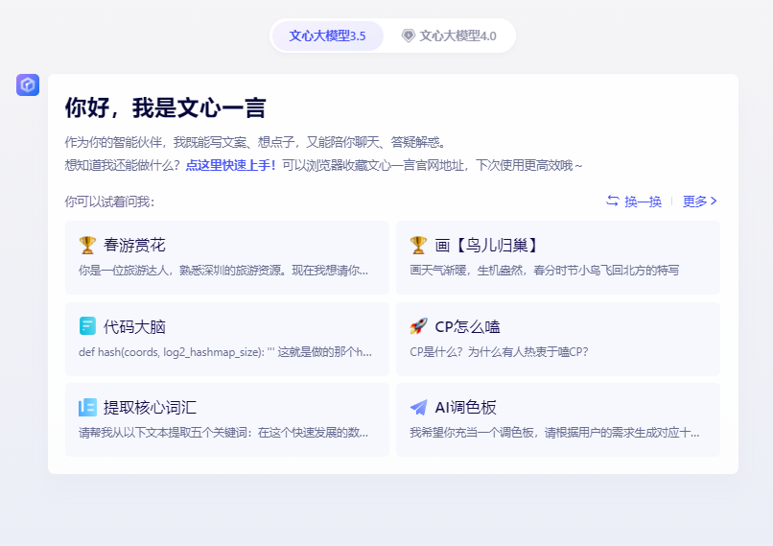This screenshot has height=546, width=773.
Task: Switch to the 文心大模型4.0 tab
Action: [449, 36]
